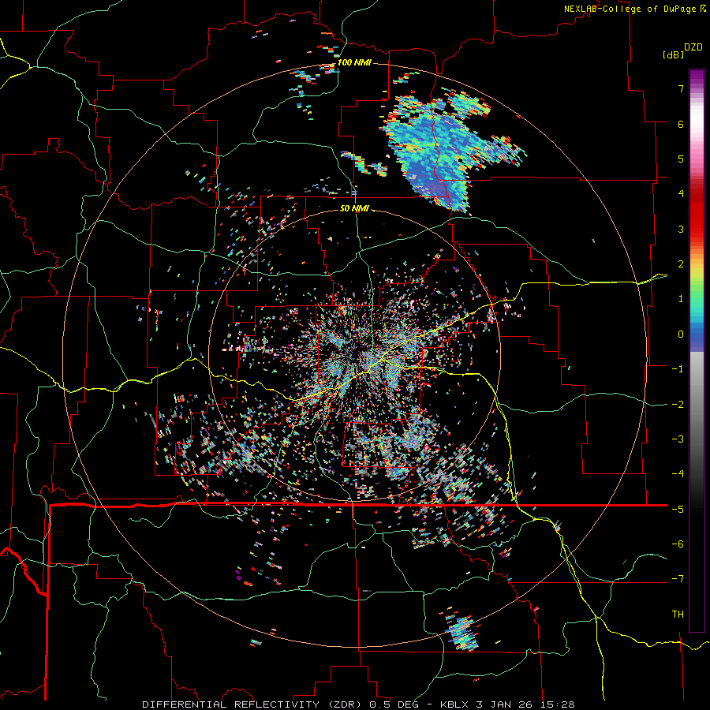710x710 pixels.
Task: Click the scale value -4
Action: [678, 474]
